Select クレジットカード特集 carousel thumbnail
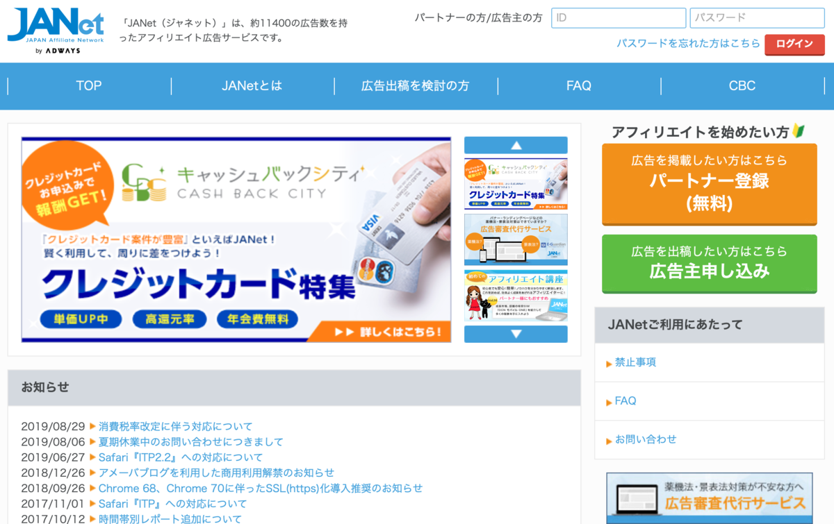Viewport: 834px width, 524px height. 516,184
